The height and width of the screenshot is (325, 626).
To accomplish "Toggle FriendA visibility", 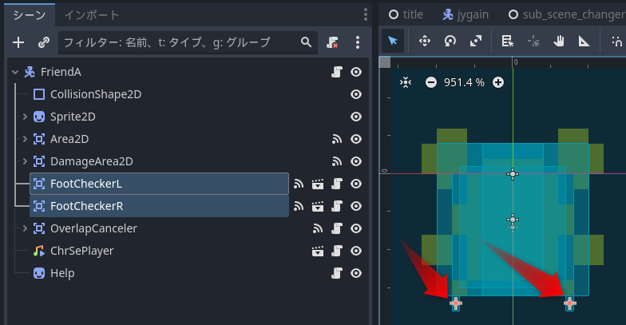I will (x=356, y=72).
